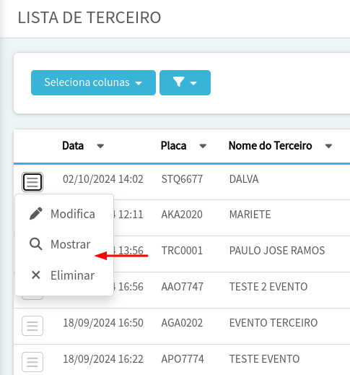The image size is (350, 375).
Task: Click the Data column header
Action: coord(73,146)
